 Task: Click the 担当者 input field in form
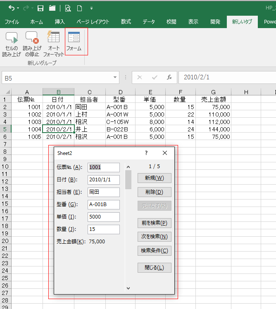click(x=104, y=192)
